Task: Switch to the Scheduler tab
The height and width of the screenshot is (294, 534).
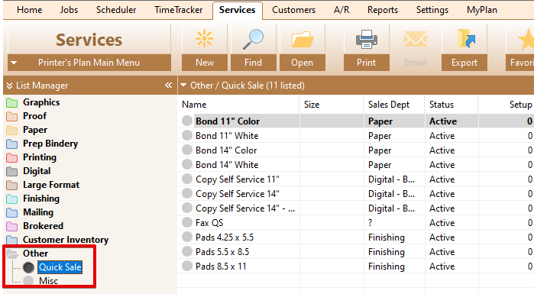Action: (116, 10)
